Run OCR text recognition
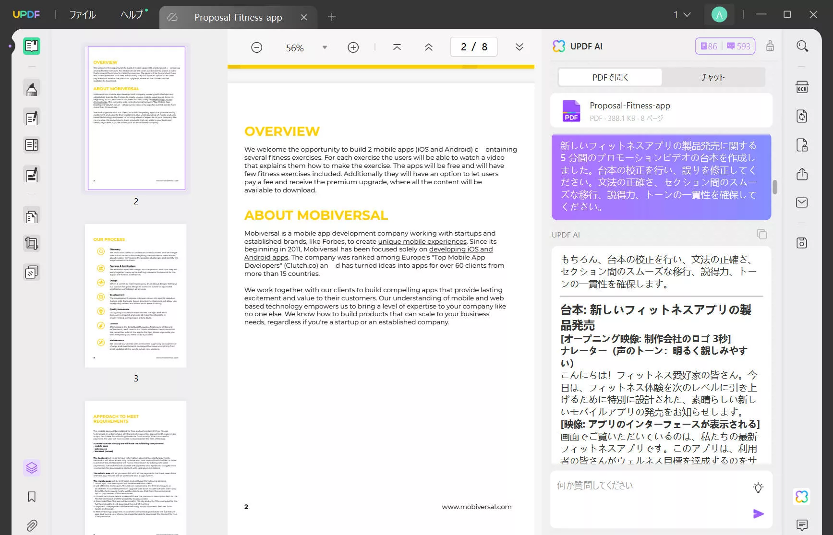 (802, 87)
